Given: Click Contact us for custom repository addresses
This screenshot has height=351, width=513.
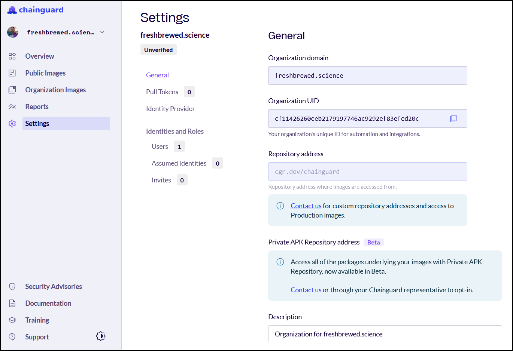Looking at the screenshot, I should (x=306, y=206).
